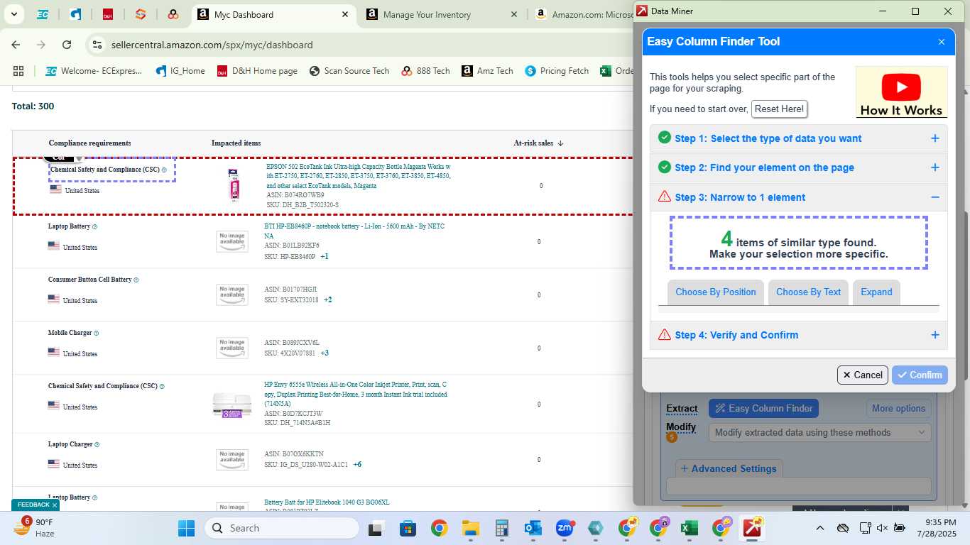
Task: Click the Confirm button
Action: [x=920, y=375]
